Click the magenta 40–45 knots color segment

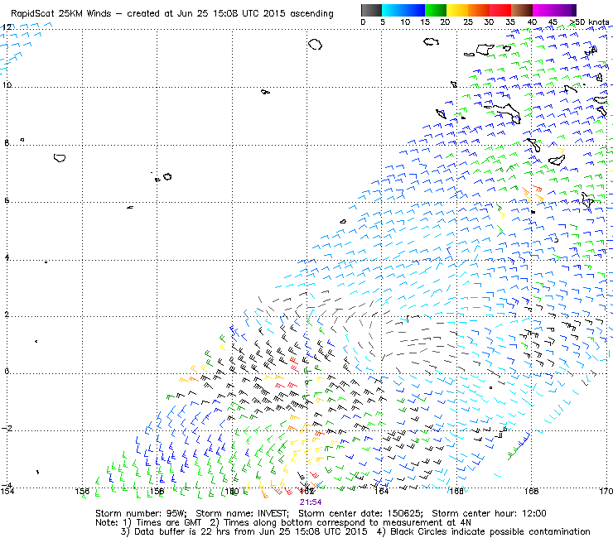pyautogui.click(x=543, y=10)
